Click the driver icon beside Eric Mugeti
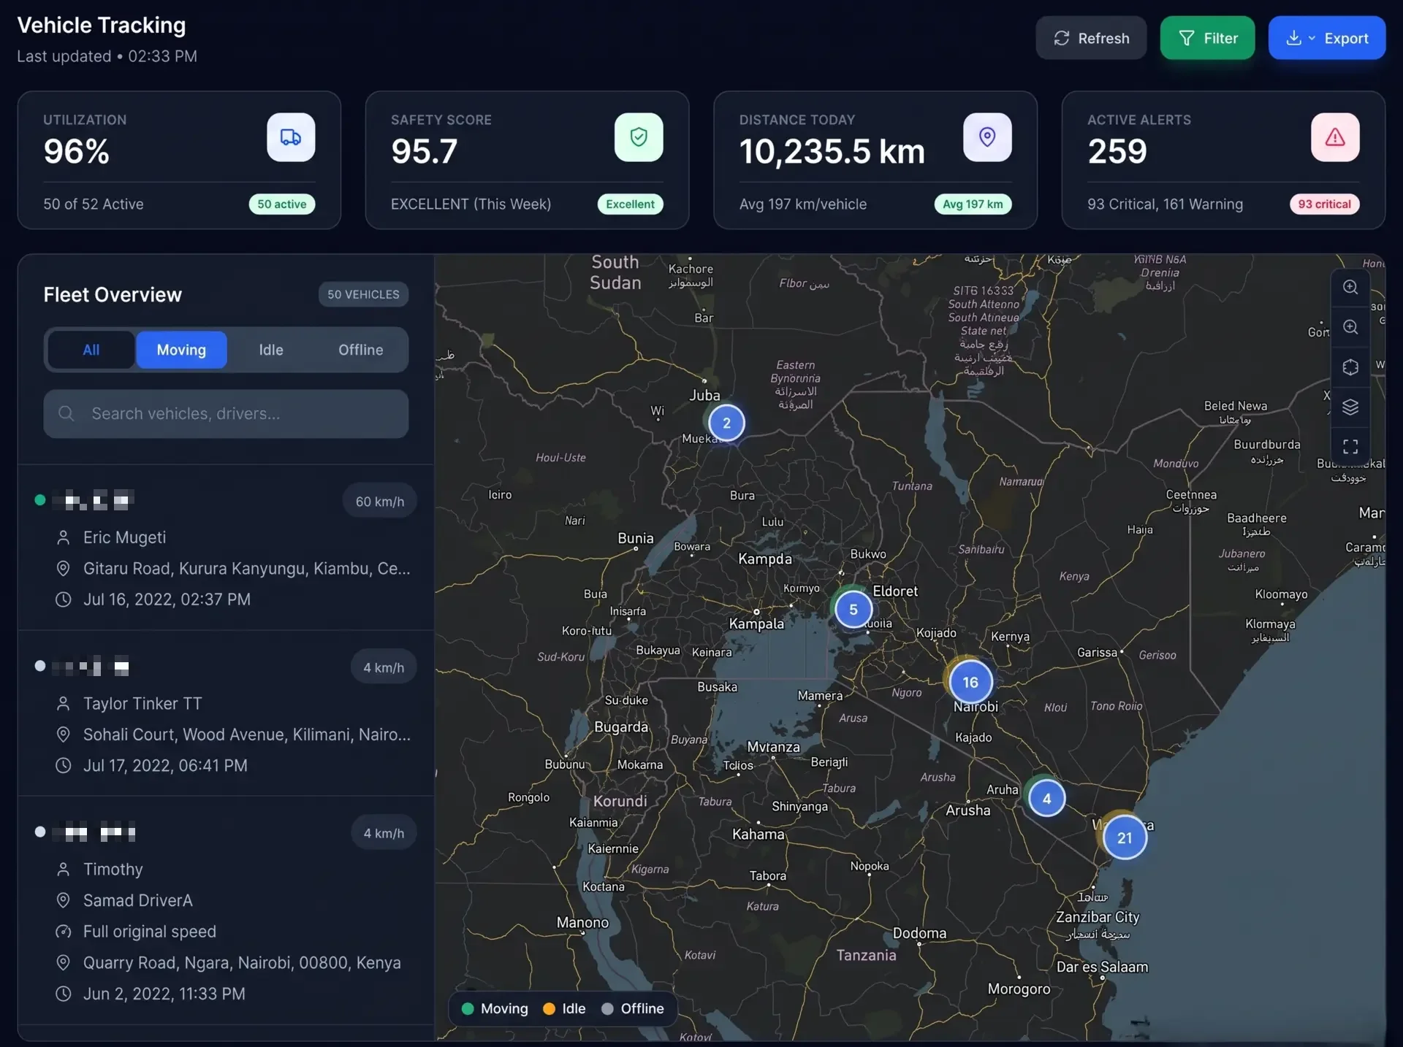Viewport: 1403px width, 1047px height. pos(64,537)
